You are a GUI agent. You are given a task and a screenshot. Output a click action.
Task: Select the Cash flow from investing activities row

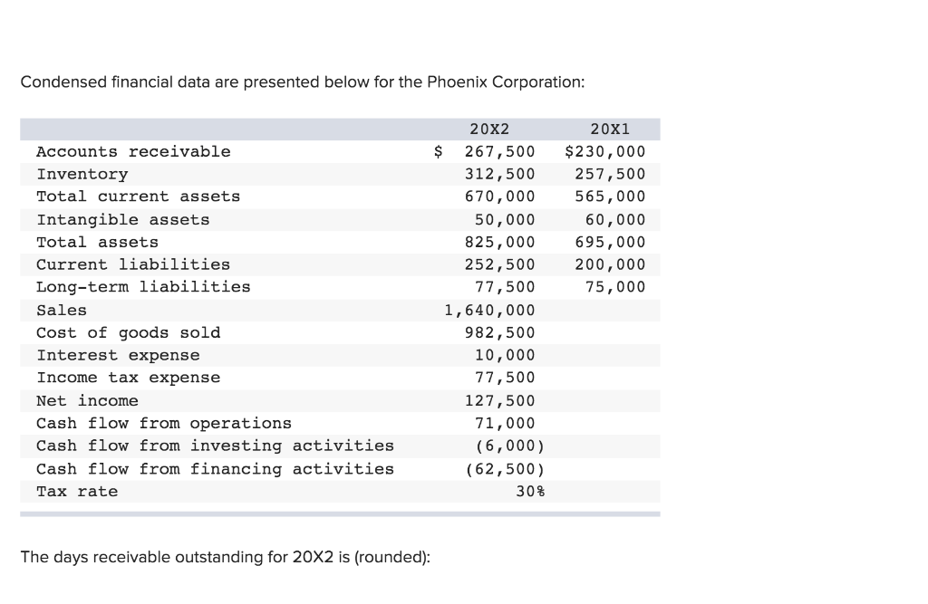[215, 446]
